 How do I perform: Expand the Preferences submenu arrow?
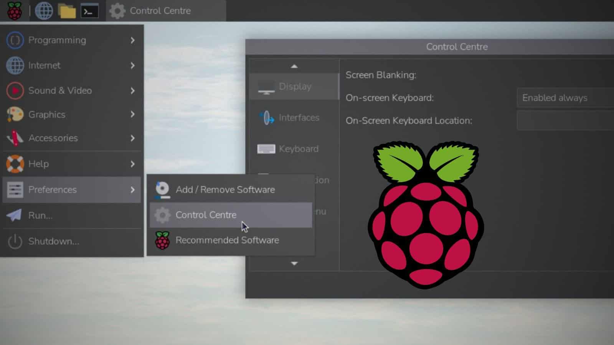pyautogui.click(x=132, y=190)
